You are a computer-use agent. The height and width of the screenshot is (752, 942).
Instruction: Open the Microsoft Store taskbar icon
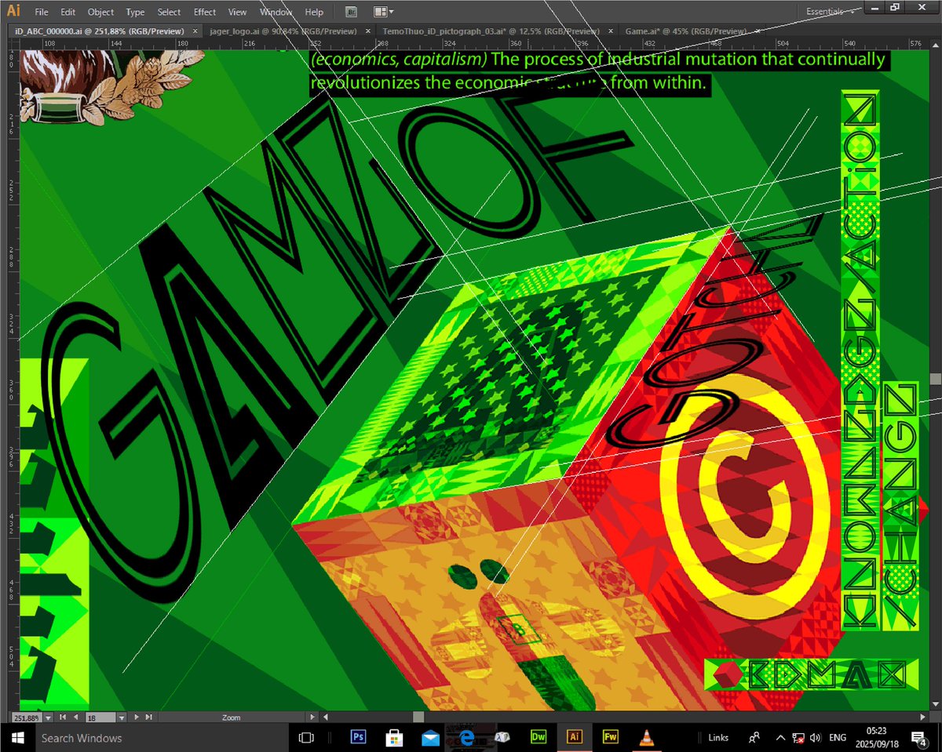coord(394,737)
